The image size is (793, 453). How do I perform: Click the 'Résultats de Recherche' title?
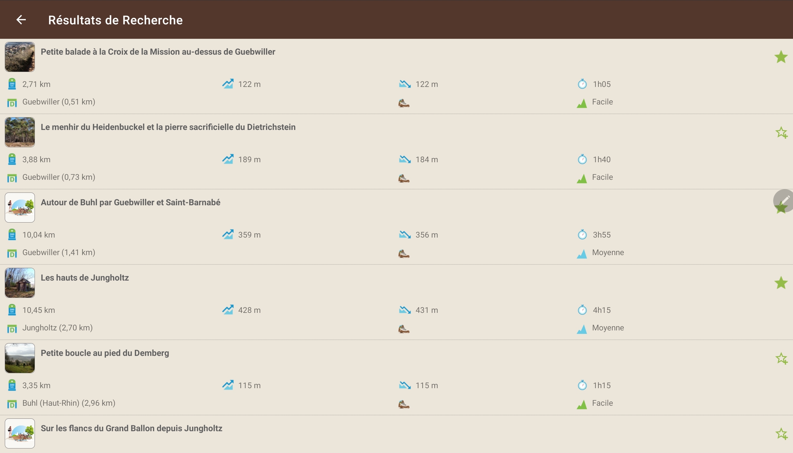pyautogui.click(x=116, y=20)
